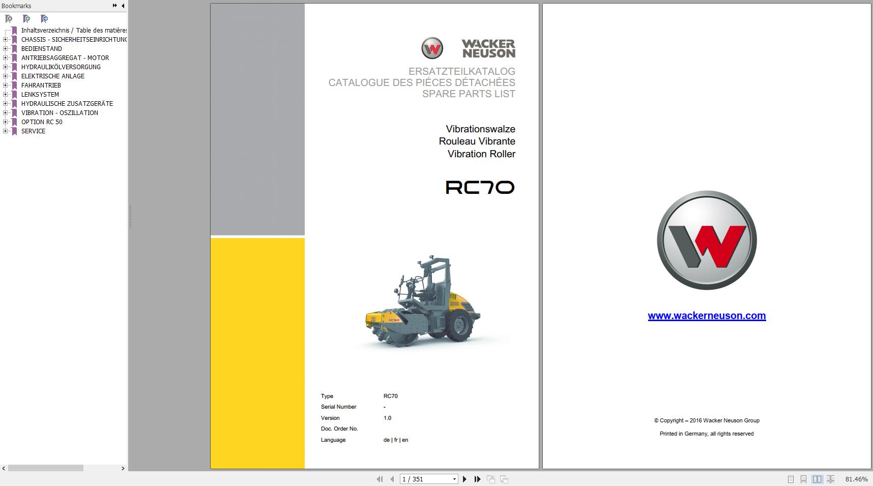873x486 pixels.
Task: Expand the HYDRAULISCHE ZUSATZGERÄTE bookmark
Action: pos(6,103)
